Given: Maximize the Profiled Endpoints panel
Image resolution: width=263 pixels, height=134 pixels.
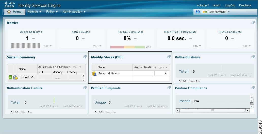Looking at the screenshot, I should (x=169, y=88).
